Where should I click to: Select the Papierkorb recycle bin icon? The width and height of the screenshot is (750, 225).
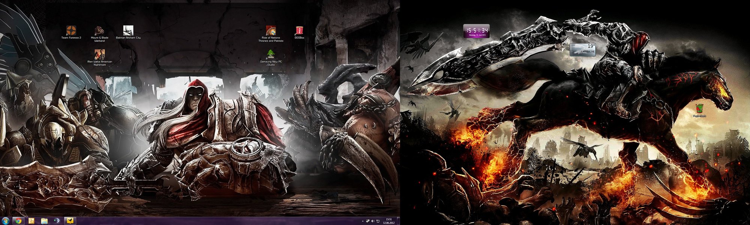(x=699, y=109)
